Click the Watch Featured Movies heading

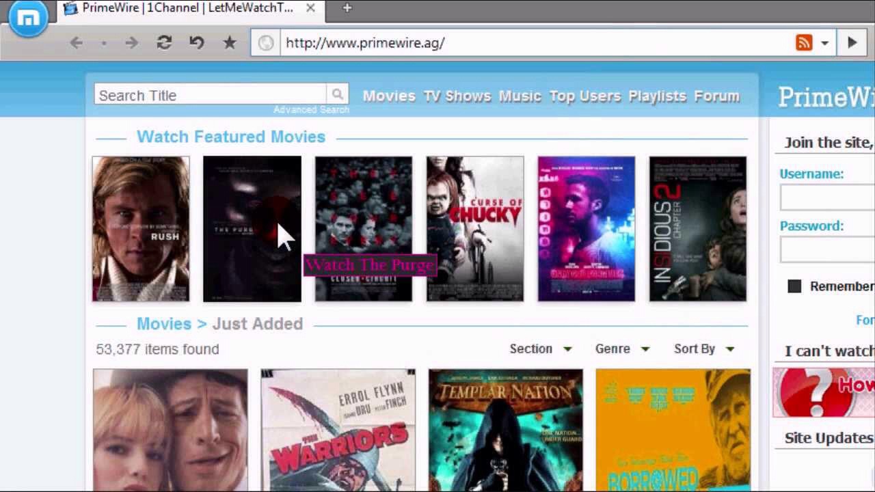point(231,137)
